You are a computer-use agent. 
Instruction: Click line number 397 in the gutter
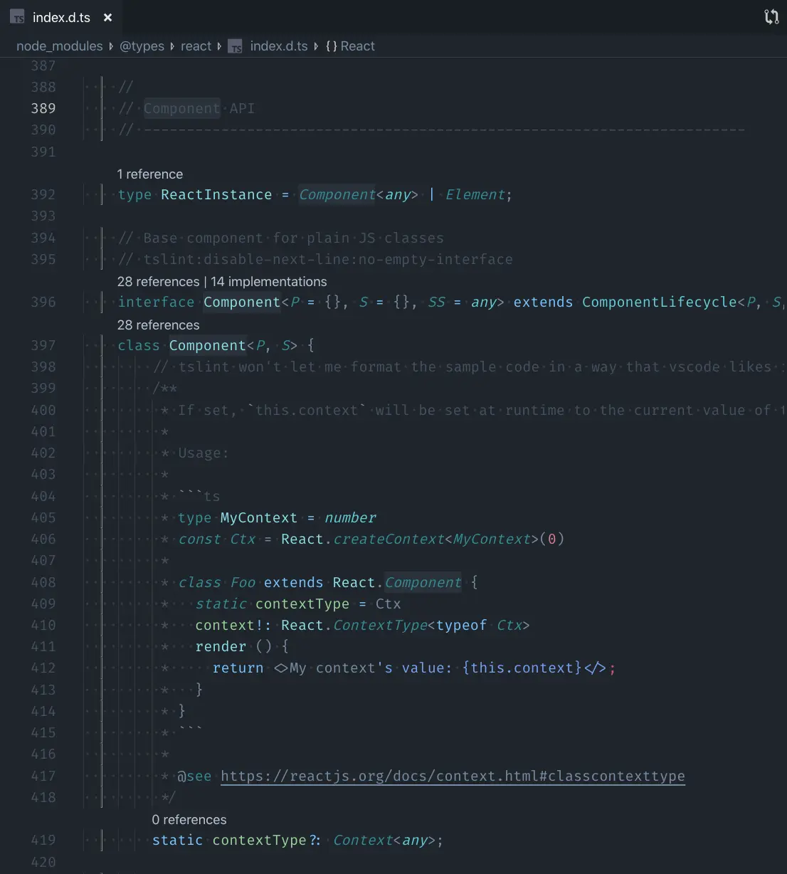[43, 345]
